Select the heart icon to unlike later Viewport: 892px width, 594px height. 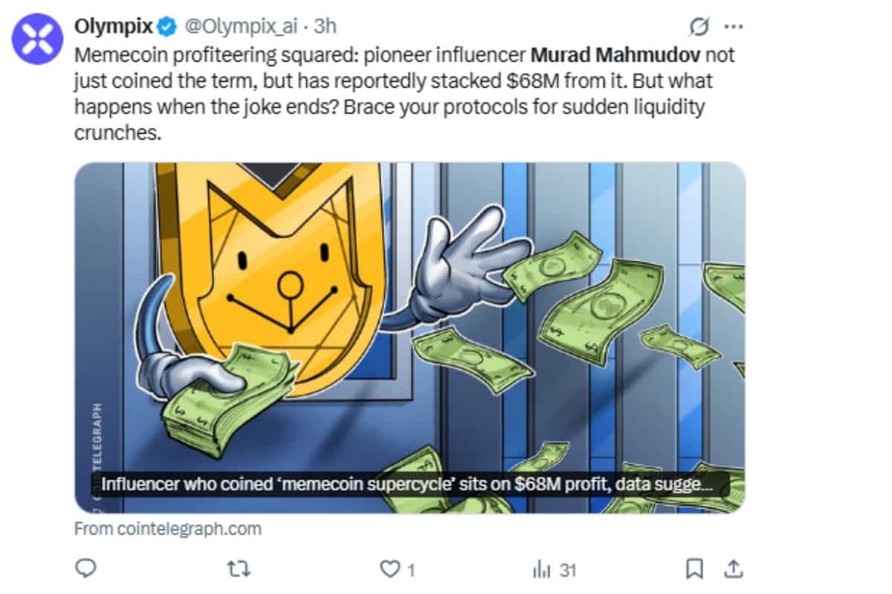coord(390,570)
